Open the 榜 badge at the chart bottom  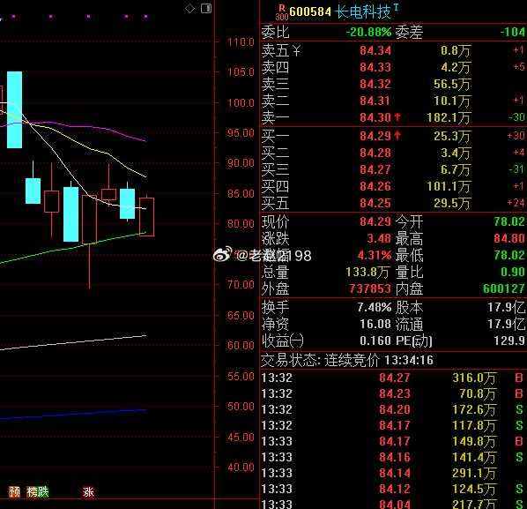point(33,492)
